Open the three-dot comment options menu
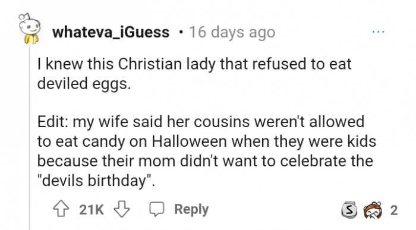This screenshot has height=230, width=416. 378,32
